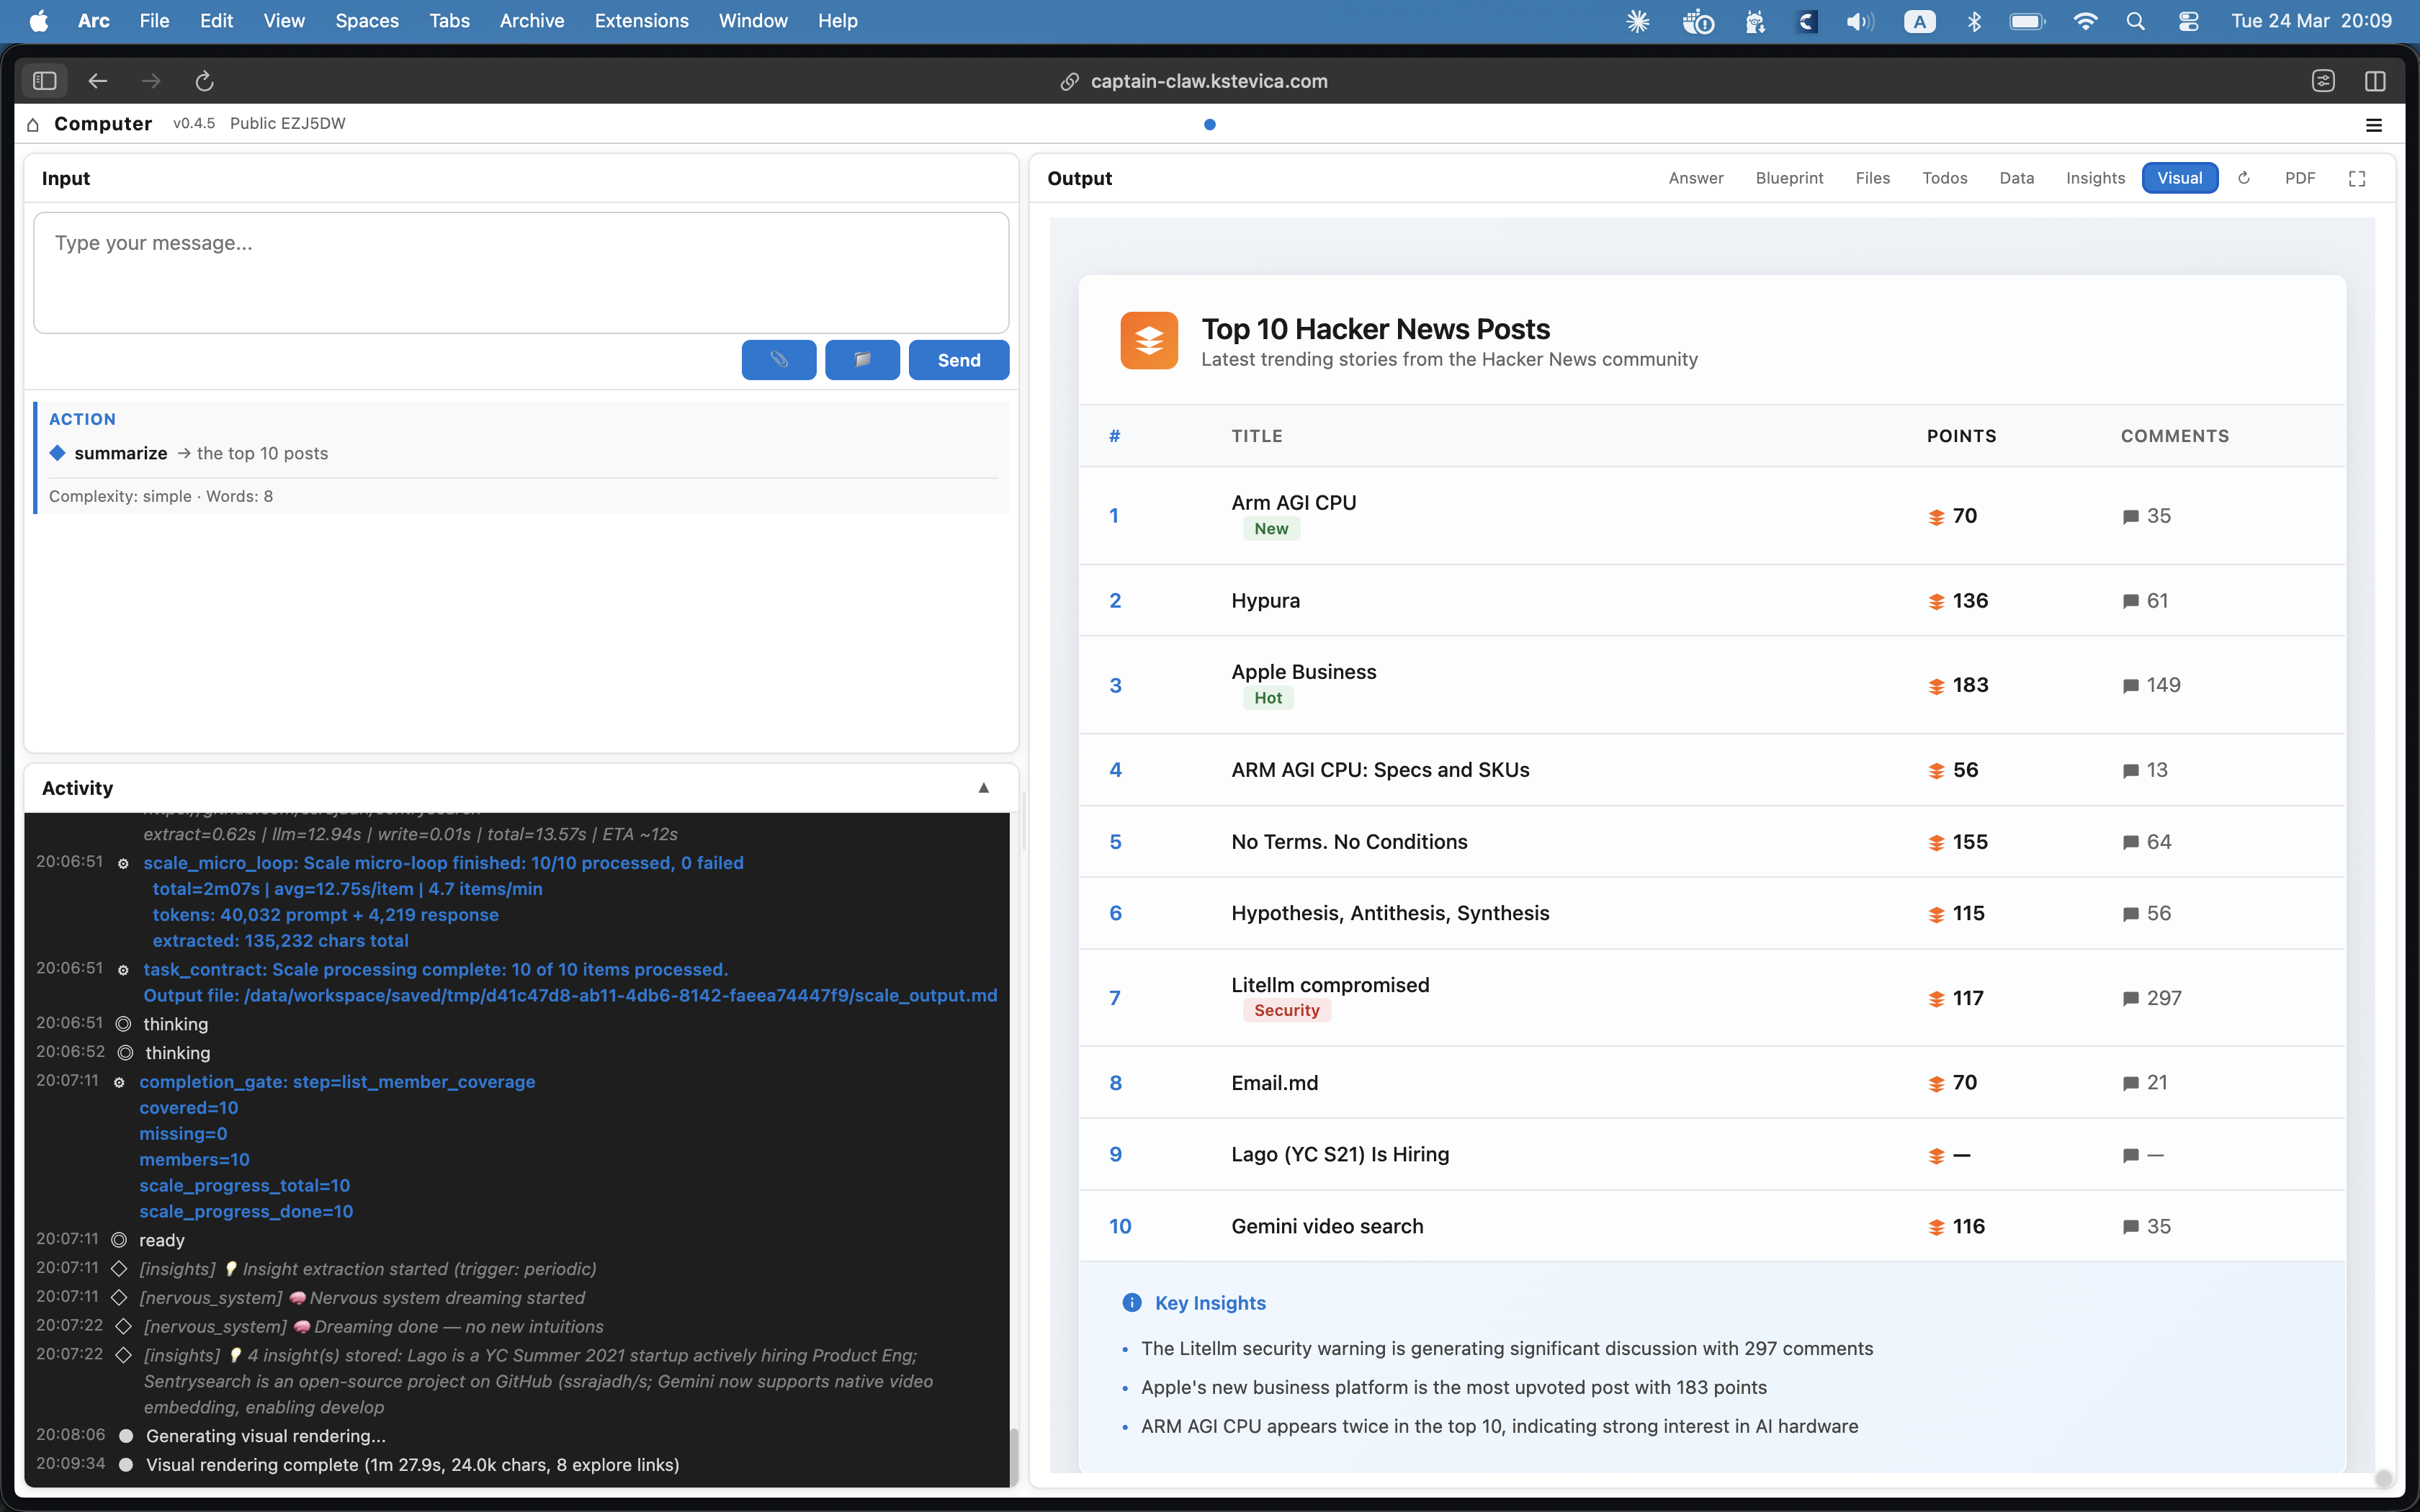Open the Apple menu
Image resolution: width=2420 pixels, height=1512 pixels.
39,21
